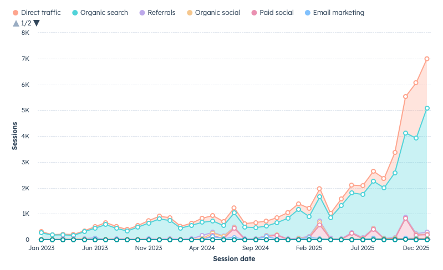Click the Referrals legend color dot
This screenshot has height=270, width=443.
coord(142,12)
